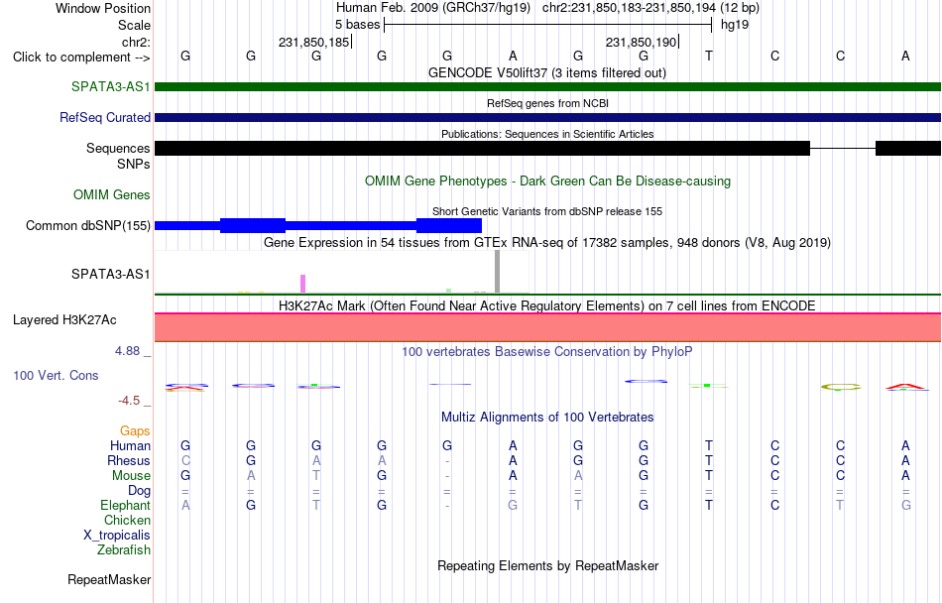The width and height of the screenshot is (942, 603).
Task: Click the 231,850,185 coordinate marker
Action: (x=313, y=43)
